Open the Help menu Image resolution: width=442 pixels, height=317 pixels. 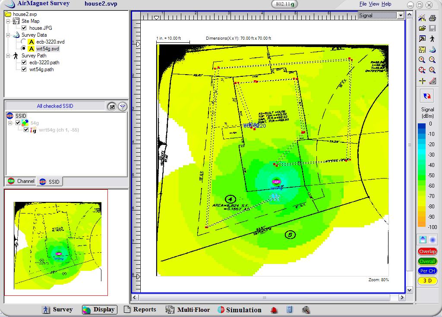click(386, 4)
